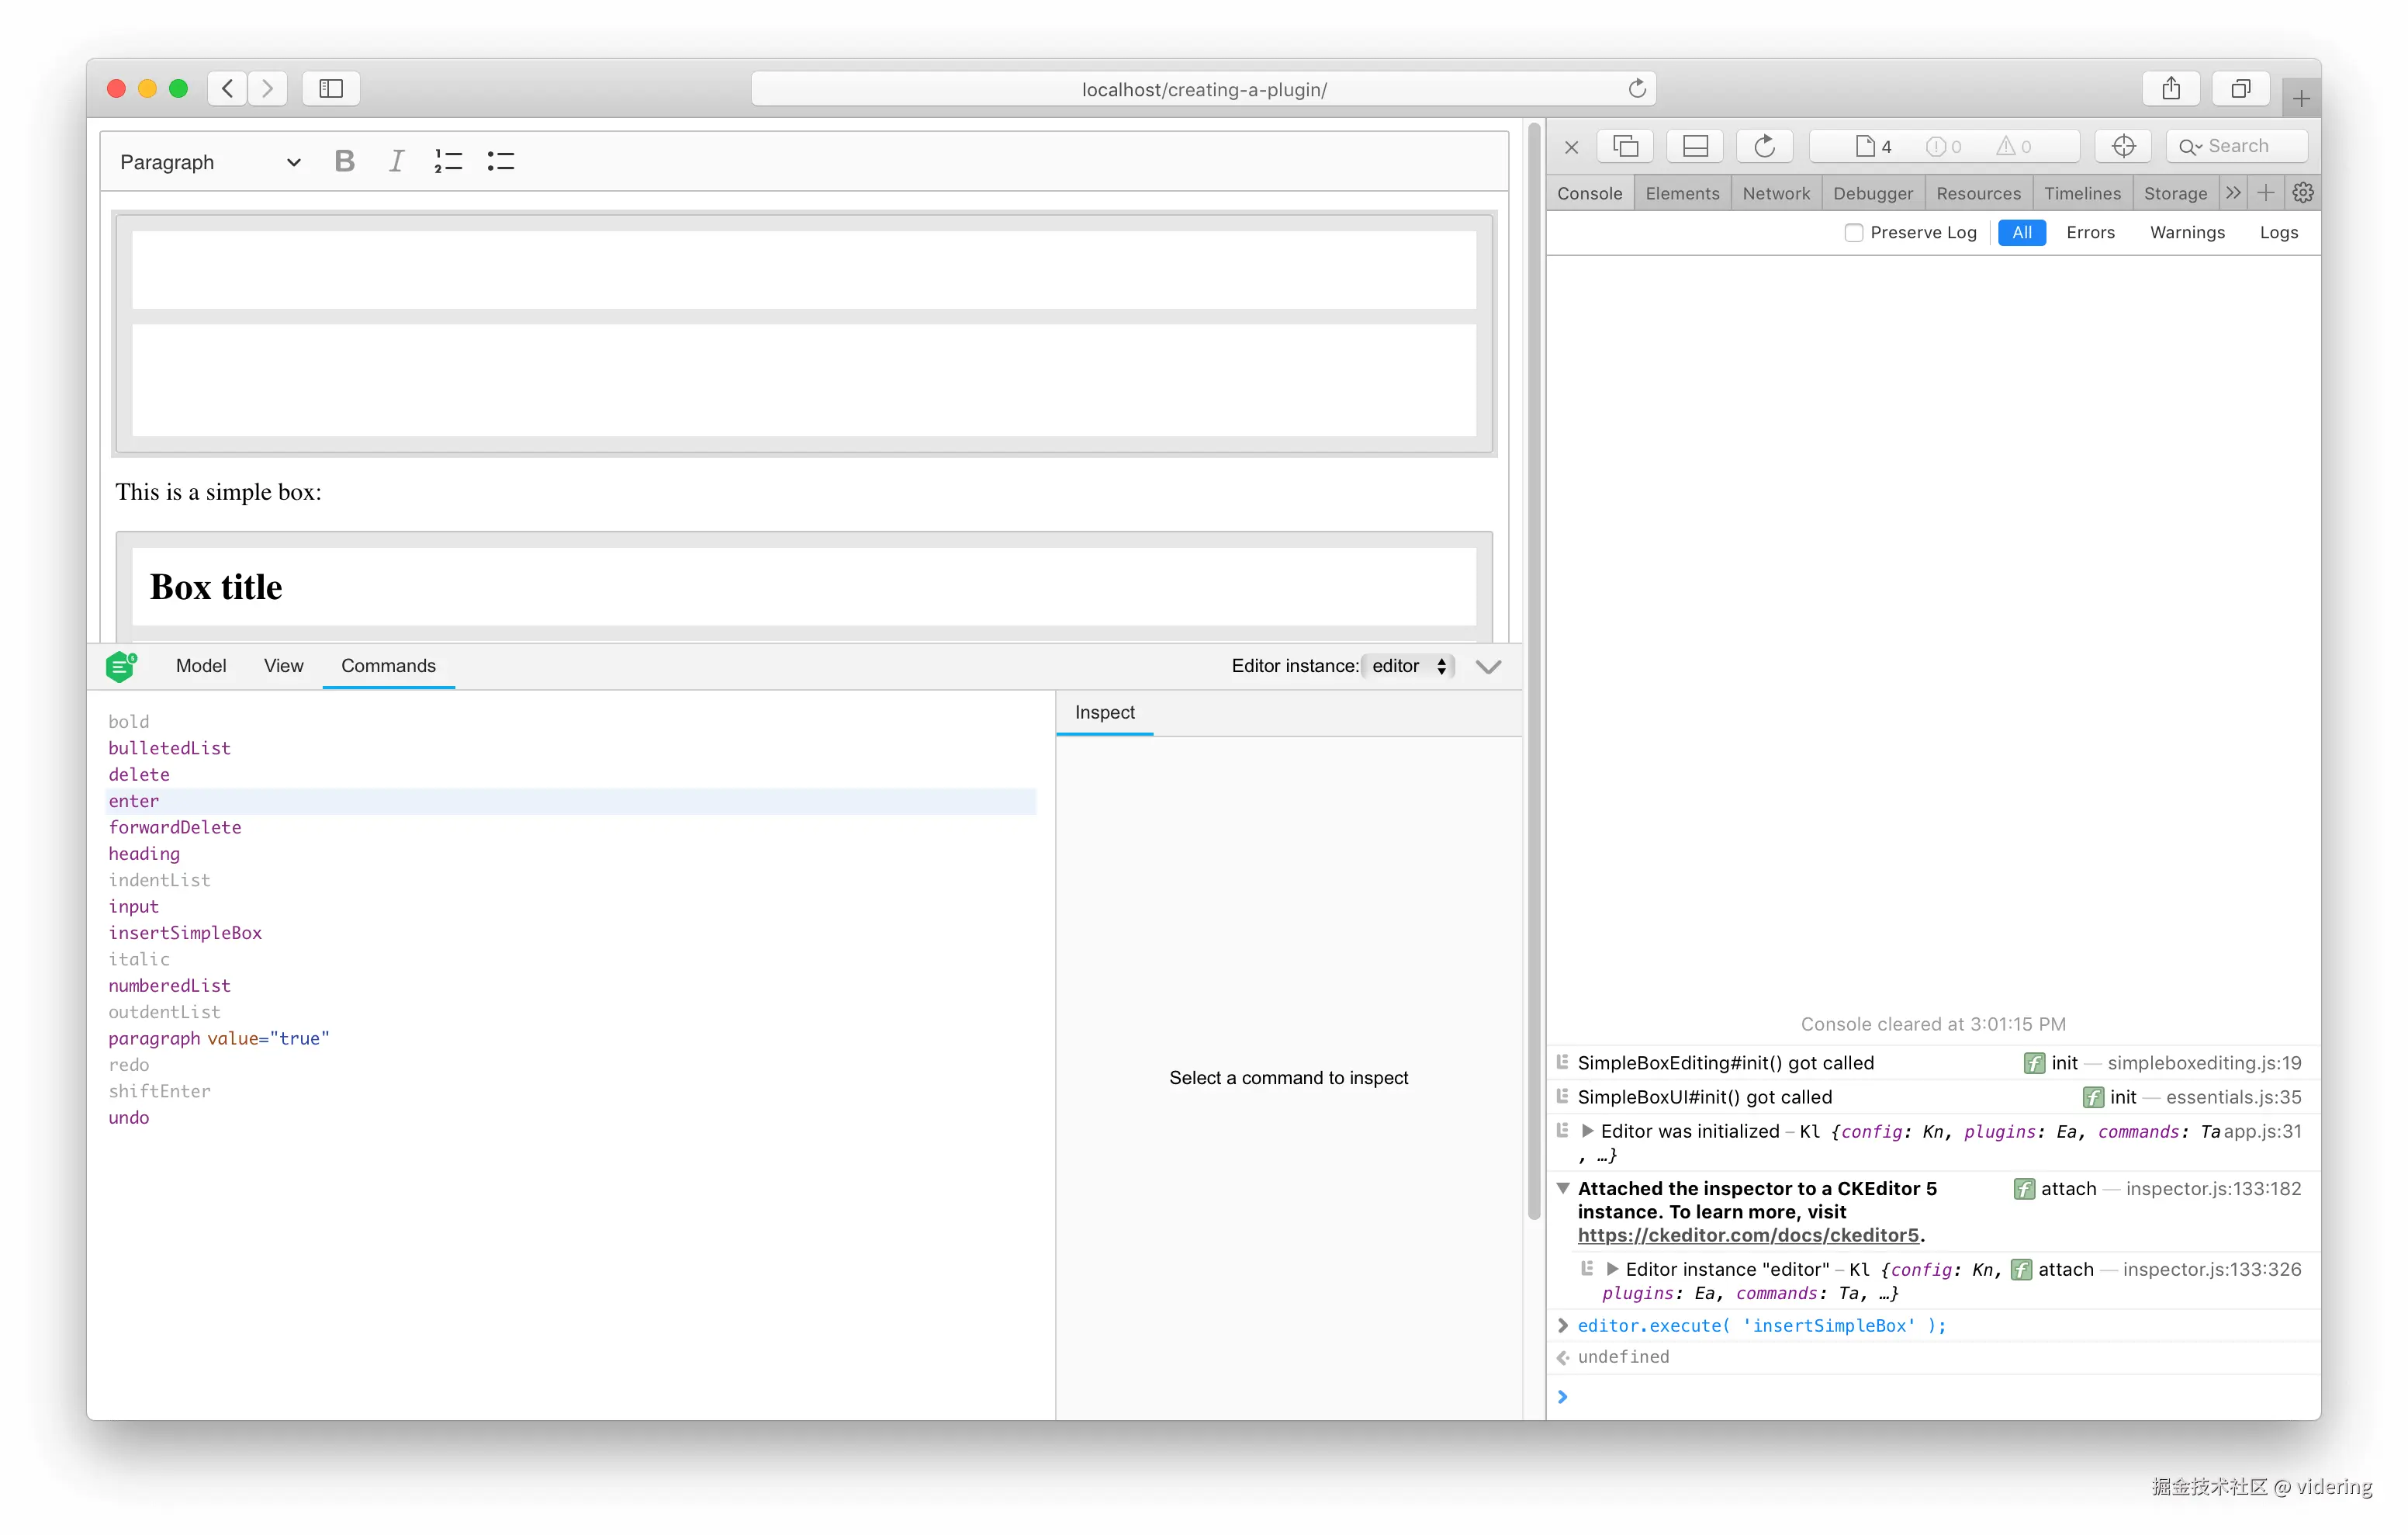Click the element selection crosshair icon
The width and height of the screenshot is (2408, 1535).
pyautogui.click(x=2123, y=146)
